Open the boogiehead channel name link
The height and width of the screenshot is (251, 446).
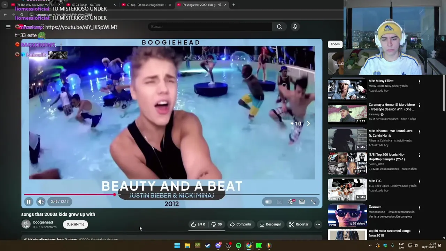tap(43, 222)
